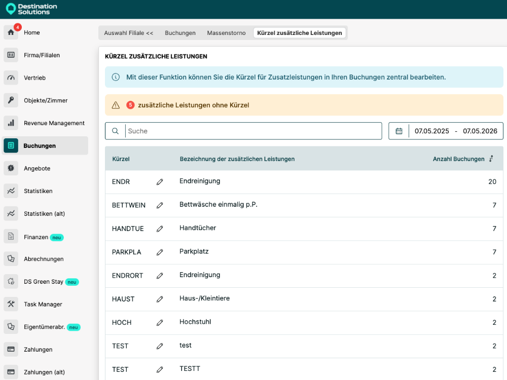Edit the HOCH Kürzel pencil icon
The width and height of the screenshot is (507, 380).
pos(160,322)
